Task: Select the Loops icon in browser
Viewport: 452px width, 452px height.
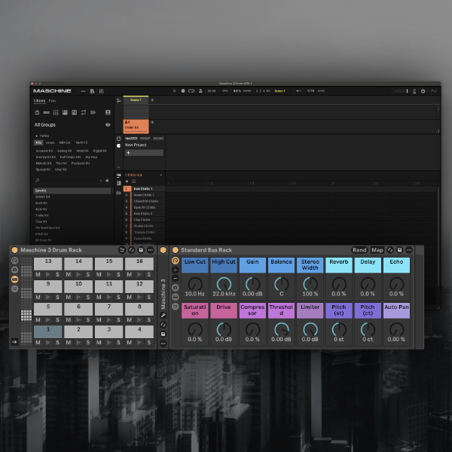Action: point(84,112)
